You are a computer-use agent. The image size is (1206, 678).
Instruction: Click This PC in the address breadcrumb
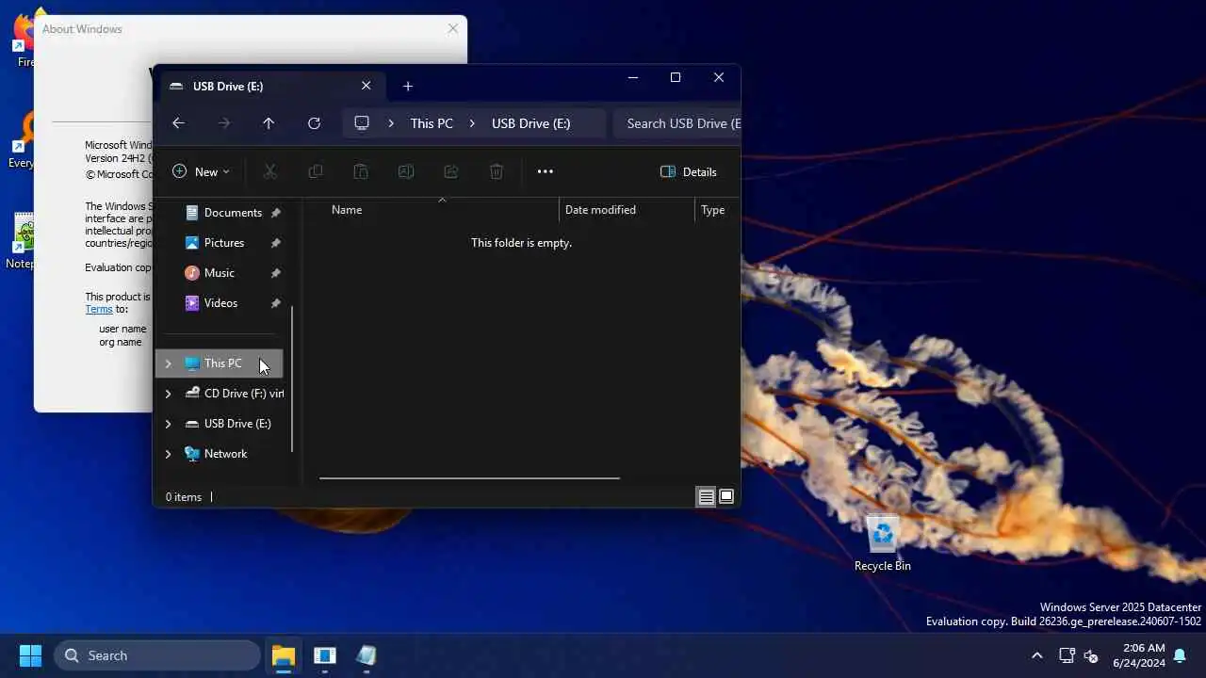coord(432,123)
